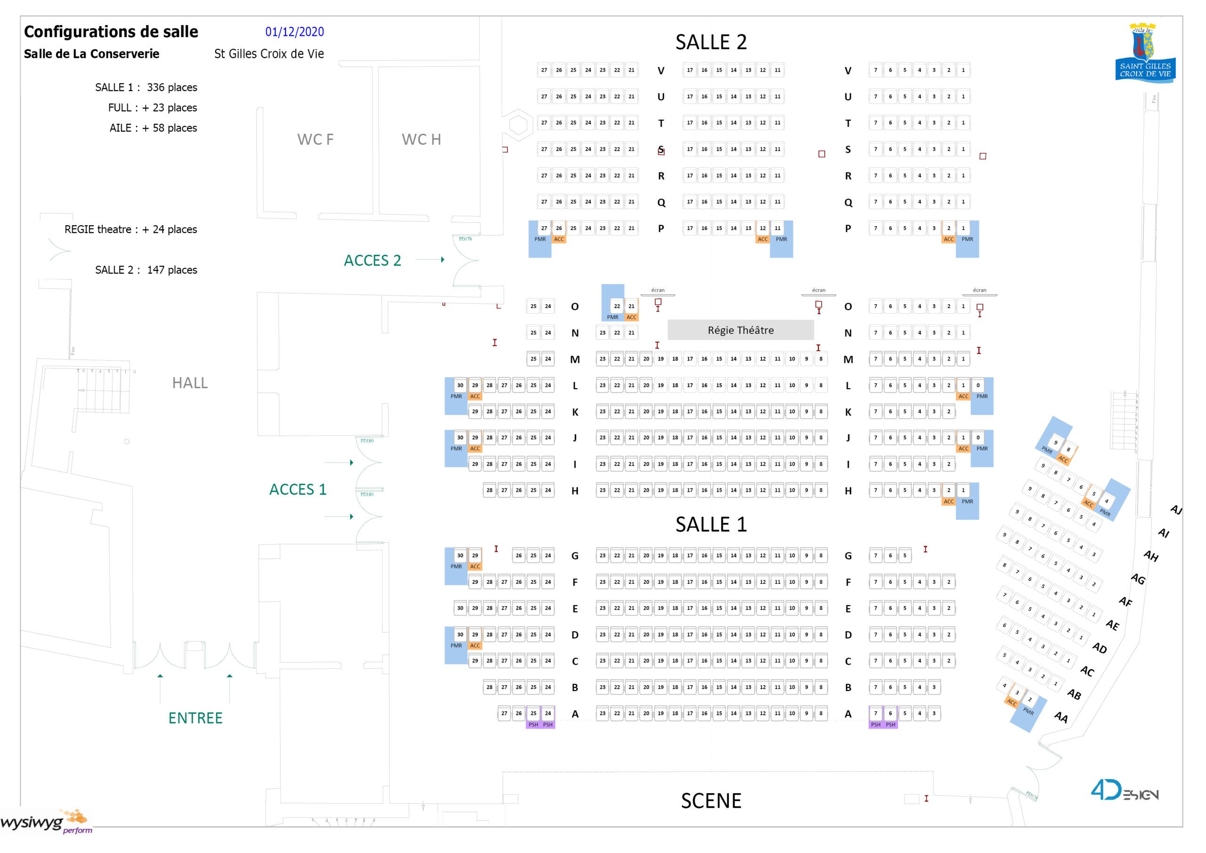Click the ACCES 1 label
Viewport: 1206px width, 853px height.
coord(298,489)
